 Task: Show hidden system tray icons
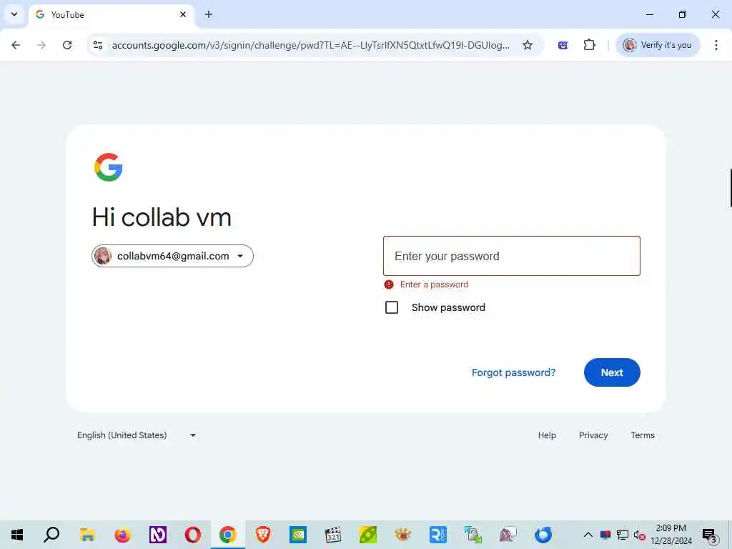[588, 535]
